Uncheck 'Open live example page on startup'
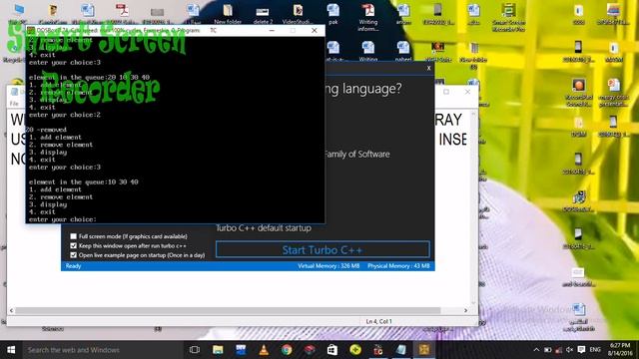The width and height of the screenshot is (639, 359). click(x=73, y=255)
